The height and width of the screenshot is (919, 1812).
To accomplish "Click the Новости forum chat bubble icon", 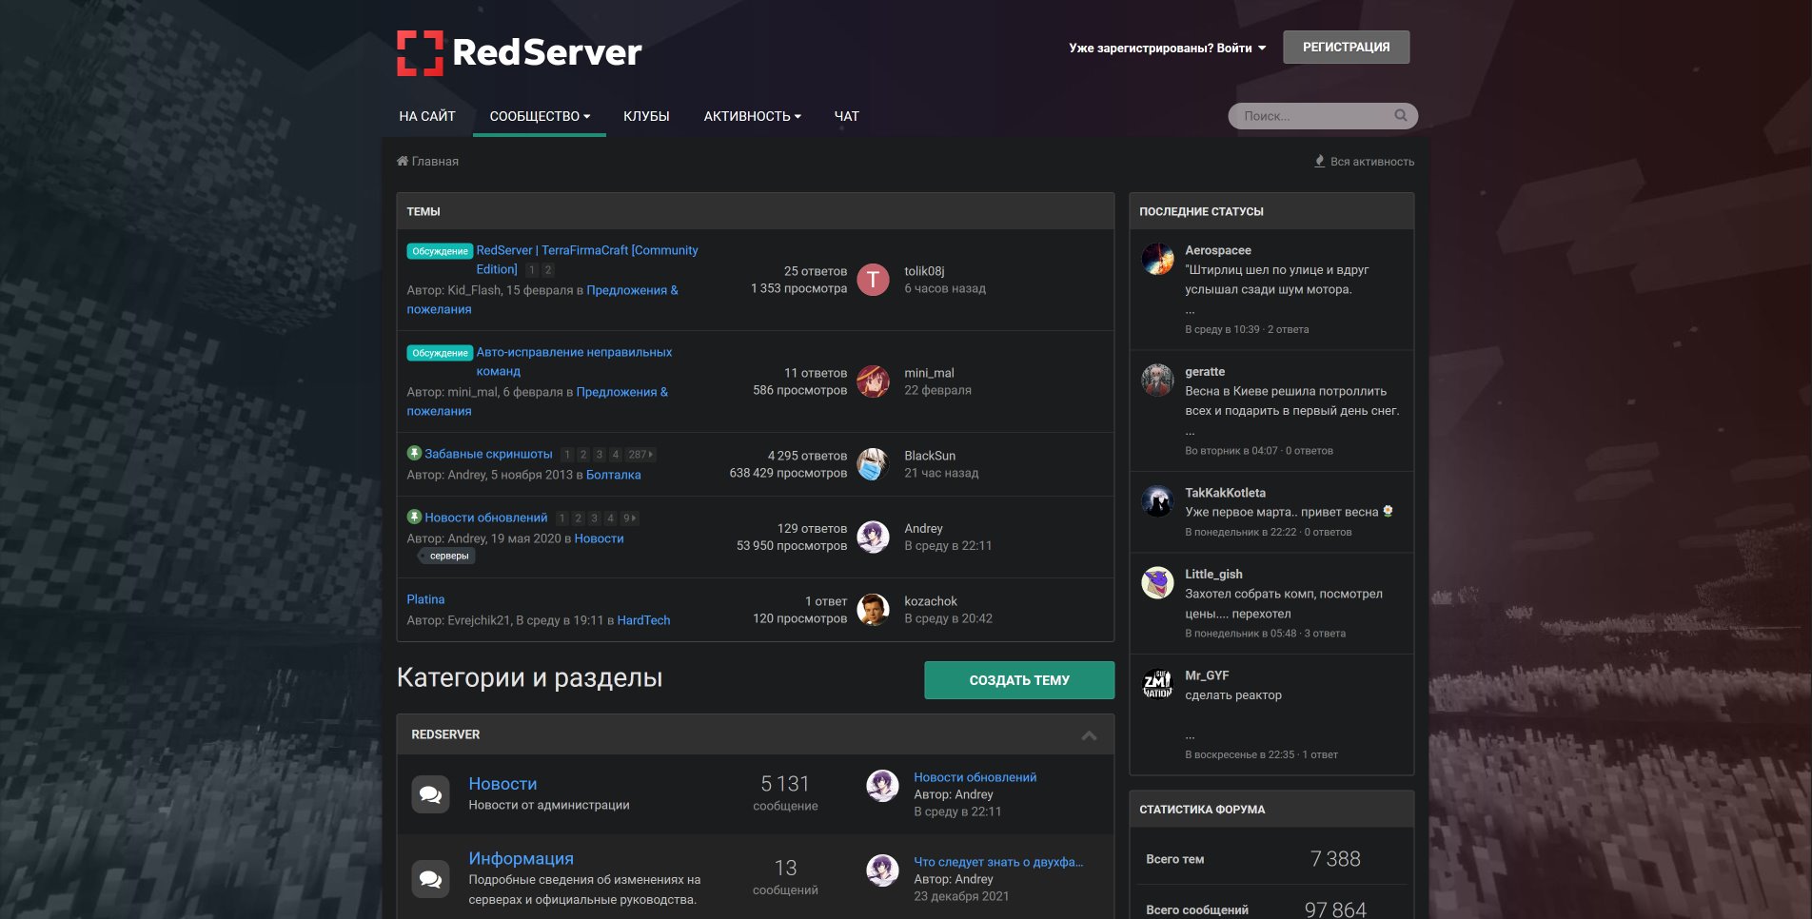I will click(x=430, y=793).
